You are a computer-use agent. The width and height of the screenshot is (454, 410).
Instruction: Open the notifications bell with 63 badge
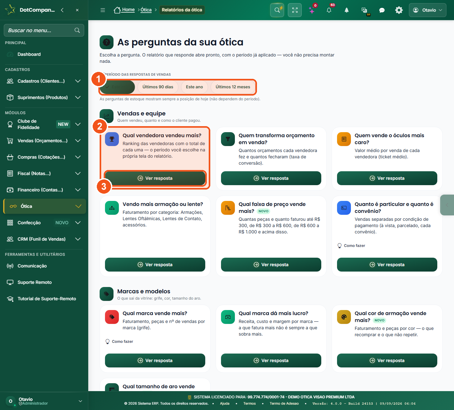(329, 10)
